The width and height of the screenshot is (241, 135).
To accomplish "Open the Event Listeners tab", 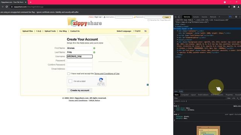I will point(203,95).
